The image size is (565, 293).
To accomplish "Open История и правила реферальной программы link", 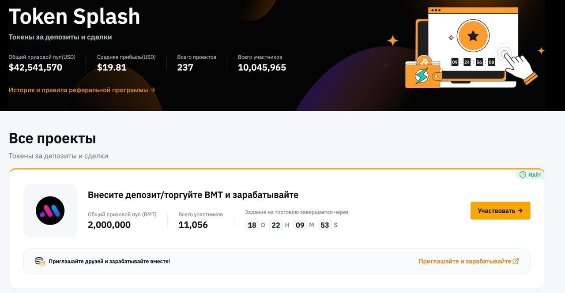I will point(82,90).
